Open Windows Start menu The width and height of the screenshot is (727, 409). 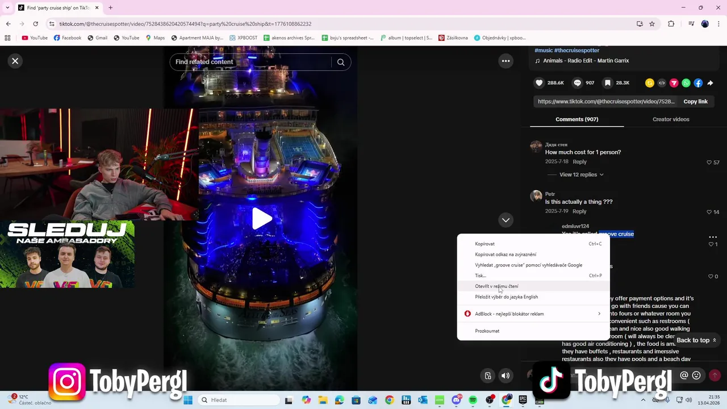(188, 400)
